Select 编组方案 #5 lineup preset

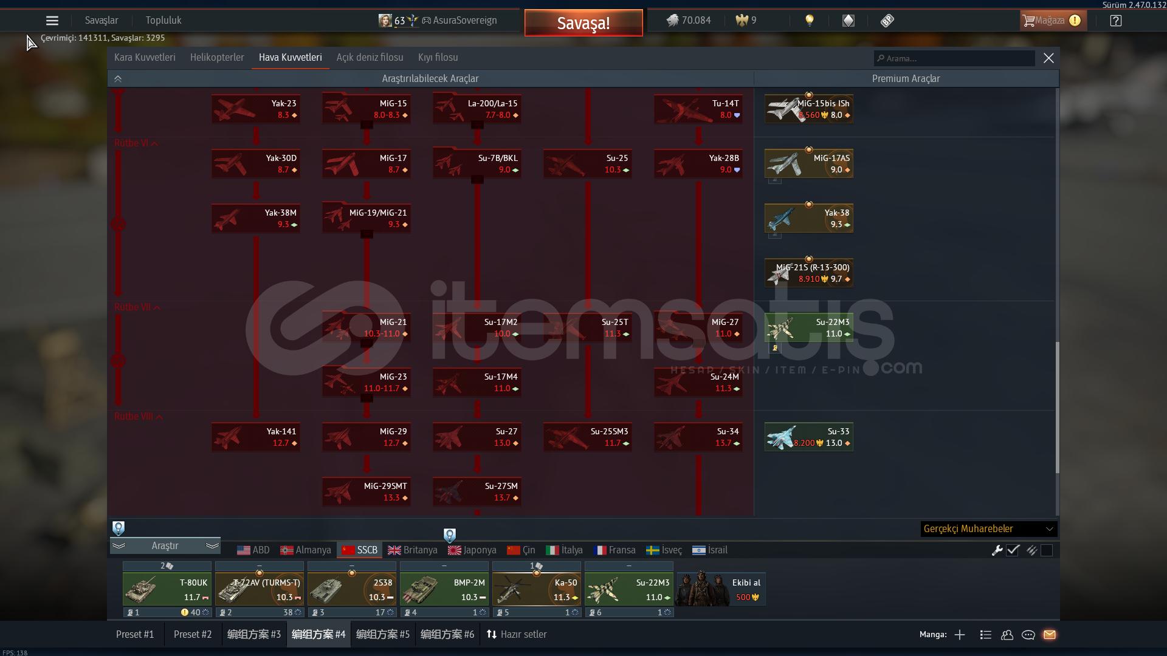point(383,635)
